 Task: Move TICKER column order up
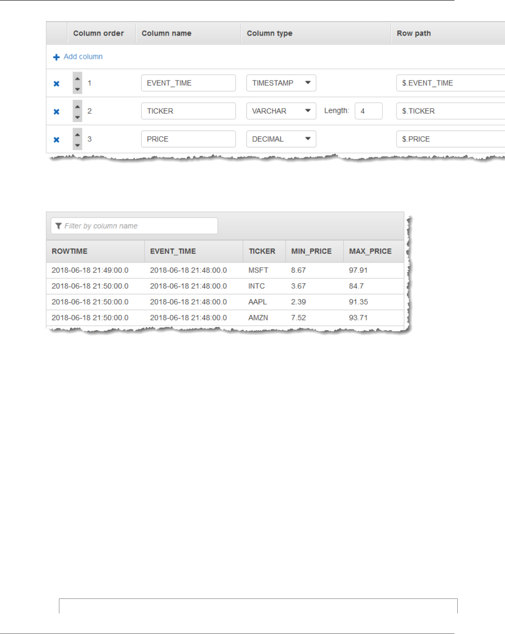(x=78, y=106)
